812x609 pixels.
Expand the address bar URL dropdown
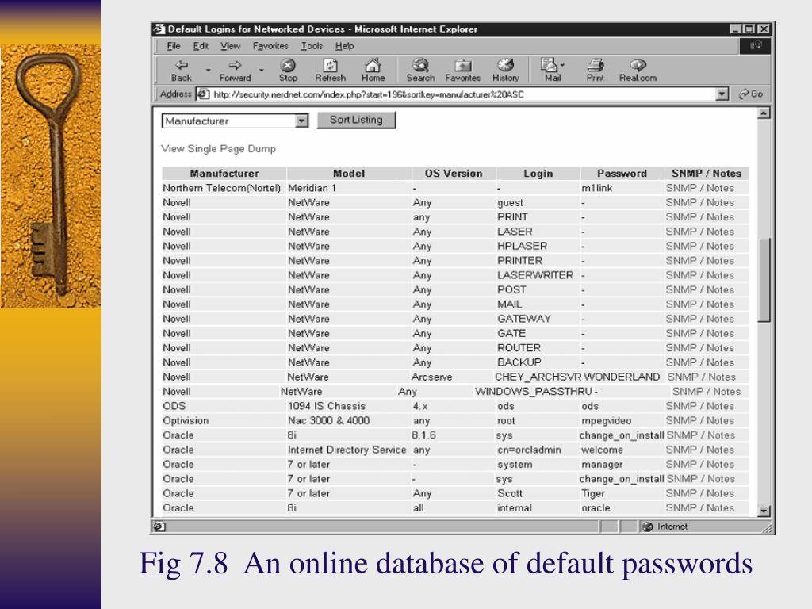point(722,94)
